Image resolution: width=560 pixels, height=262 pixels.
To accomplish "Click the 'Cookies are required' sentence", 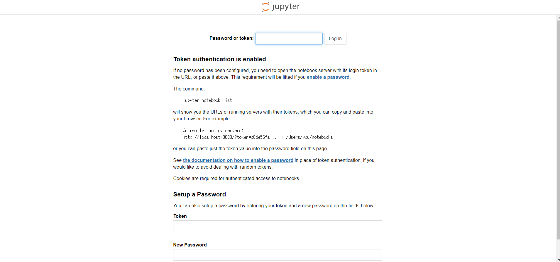I will point(236,179).
